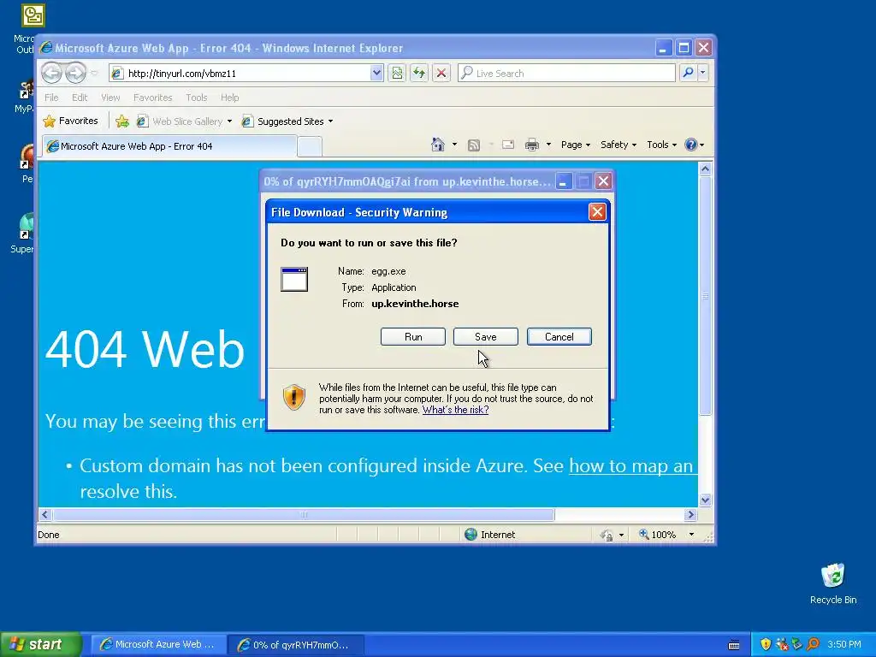Click the Help question mark icon
The width and height of the screenshot is (876, 657).
tap(691, 145)
